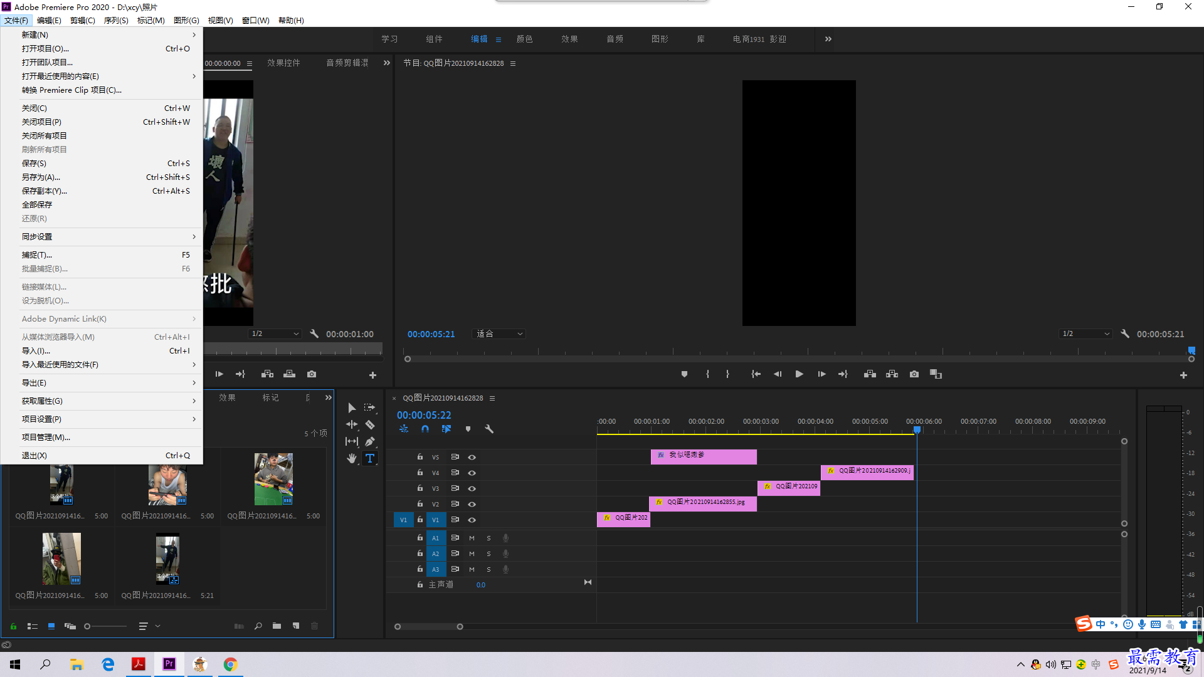Viewport: 1204px width, 677px height.
Task: Expand source panel tabs overflow chevron
Action: click(x=387, y=63)
